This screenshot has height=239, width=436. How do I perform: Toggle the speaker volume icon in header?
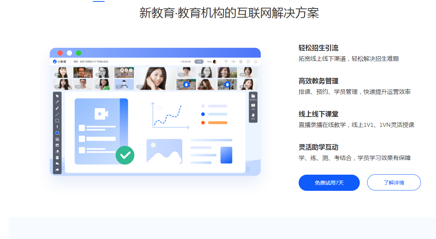click(x=233, y=62)
